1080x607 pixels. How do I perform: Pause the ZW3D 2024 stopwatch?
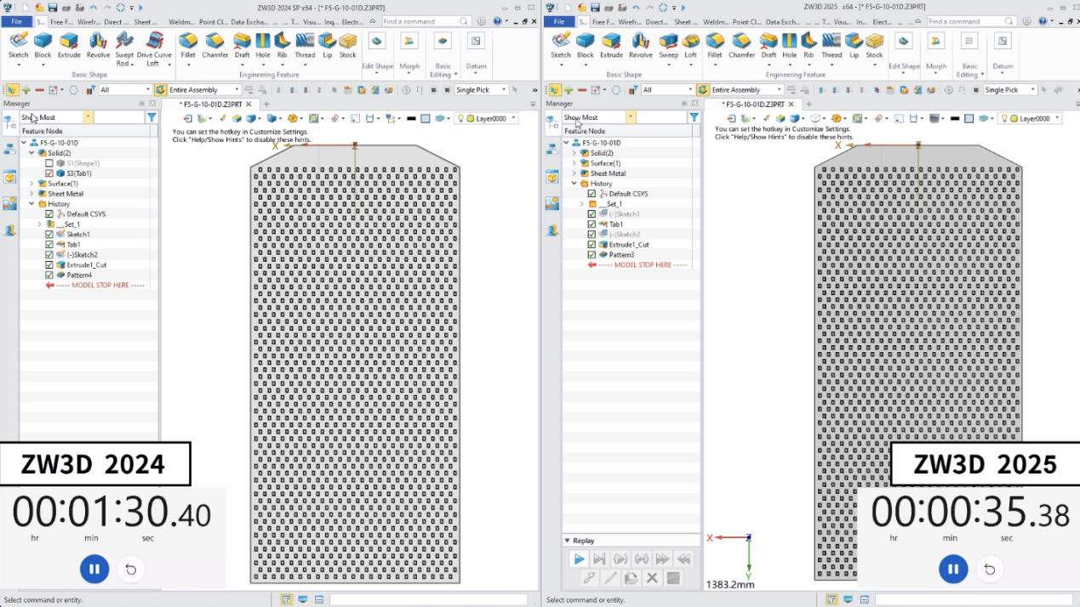click(x=94, y=570)
